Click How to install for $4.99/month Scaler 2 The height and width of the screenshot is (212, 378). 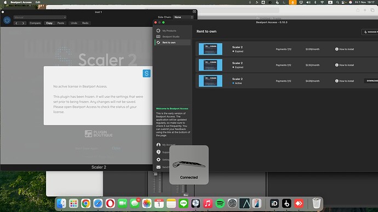(345, 81)
